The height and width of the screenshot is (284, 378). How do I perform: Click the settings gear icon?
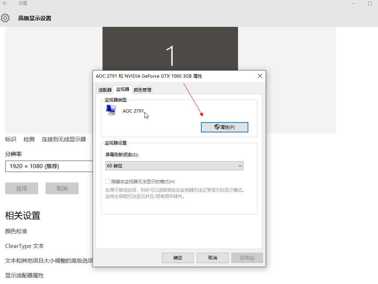[x=5, y=18]
